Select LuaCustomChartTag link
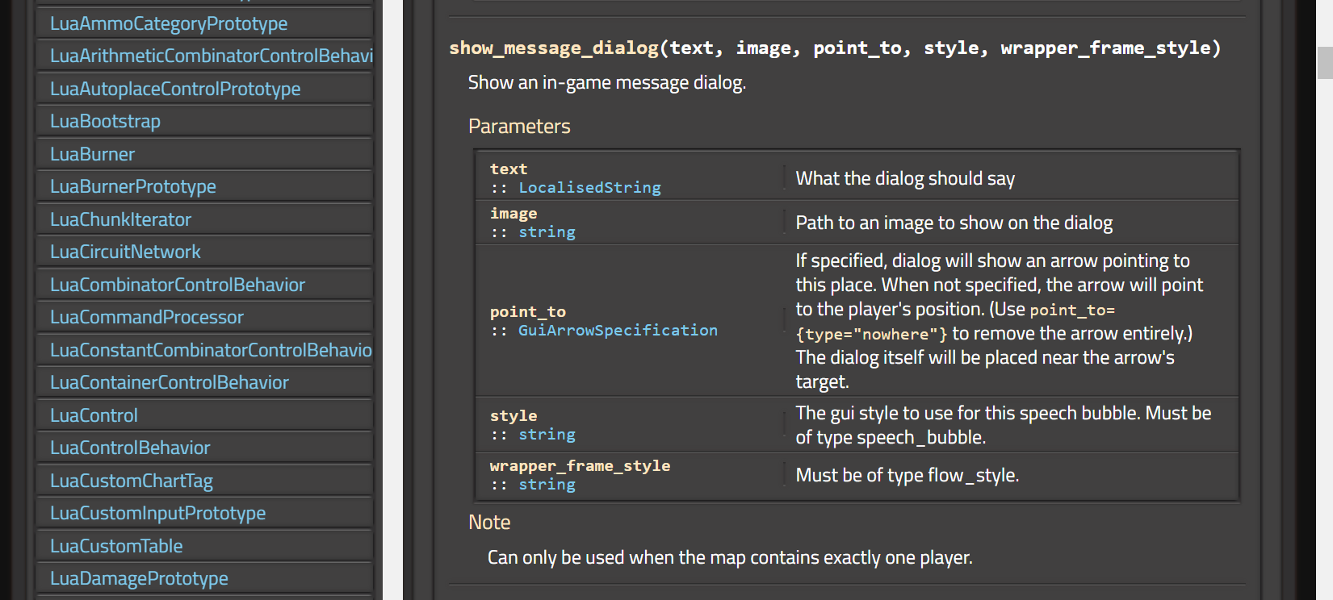1333x600 pixels. pyautogui.click(x=131, y=481)
